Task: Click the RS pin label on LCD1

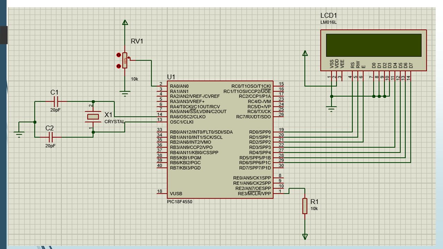Action: click(352, 65)
